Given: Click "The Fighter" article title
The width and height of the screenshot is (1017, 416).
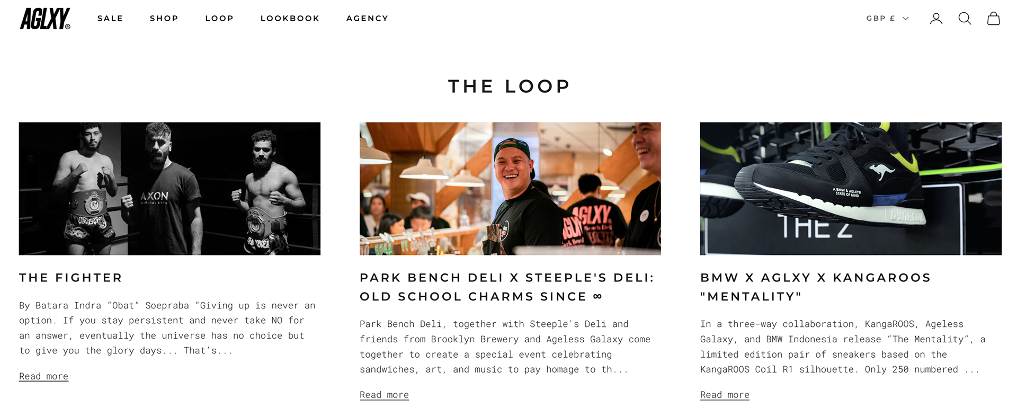Looking at the screenshot, I should [x=71, y=278].
